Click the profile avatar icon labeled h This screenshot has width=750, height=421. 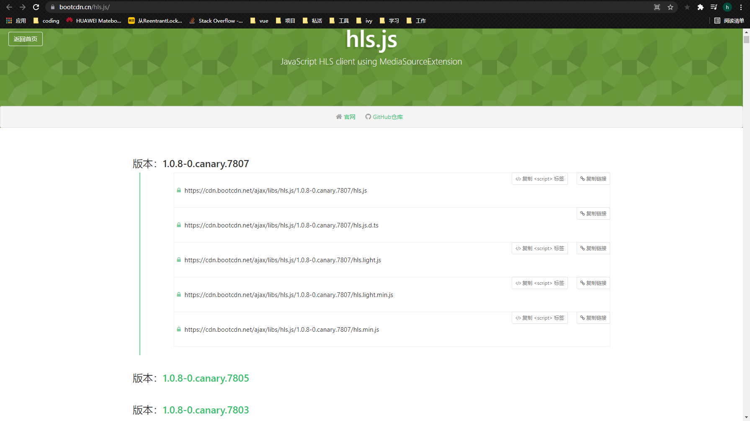[727, 7]
